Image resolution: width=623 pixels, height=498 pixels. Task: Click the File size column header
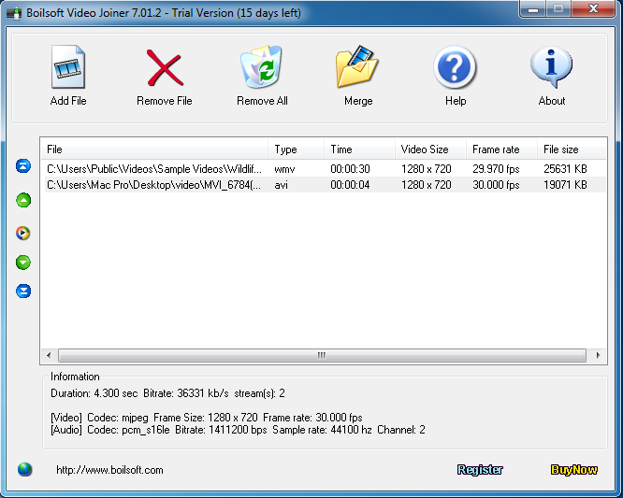[x=572, y=149]
